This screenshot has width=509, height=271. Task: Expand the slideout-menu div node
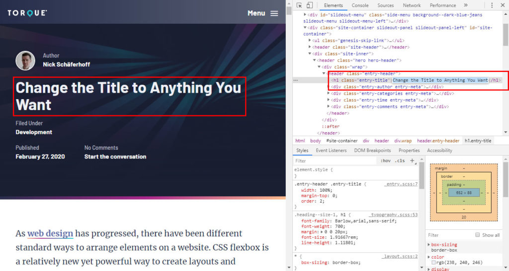(305, 14)
